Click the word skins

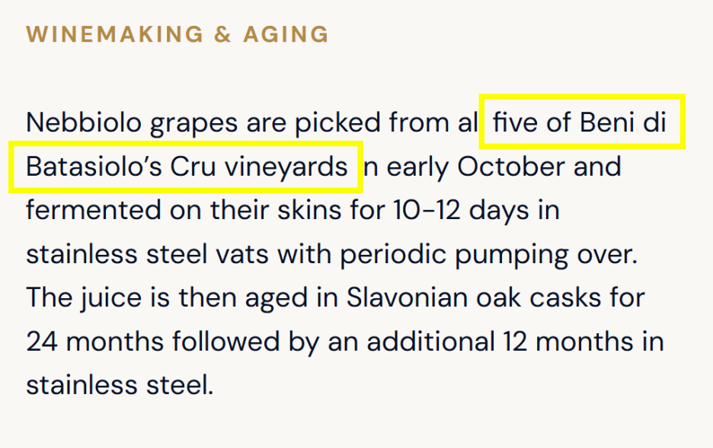(309, 211)
